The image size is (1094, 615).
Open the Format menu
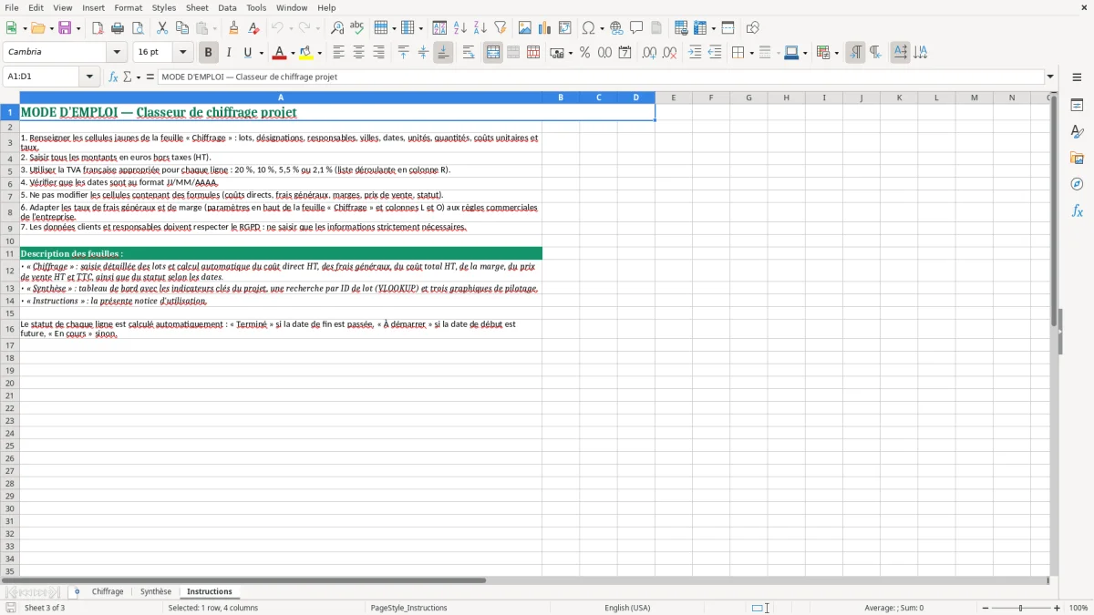[x=129, y=7]
